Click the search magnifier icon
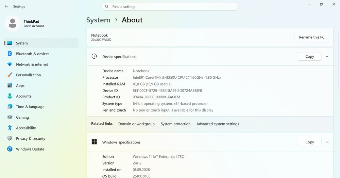The image size is (340, 178). tap(107, 7)
